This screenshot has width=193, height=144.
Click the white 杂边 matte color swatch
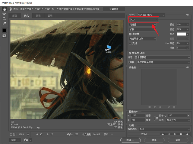(x=181, y=34)
